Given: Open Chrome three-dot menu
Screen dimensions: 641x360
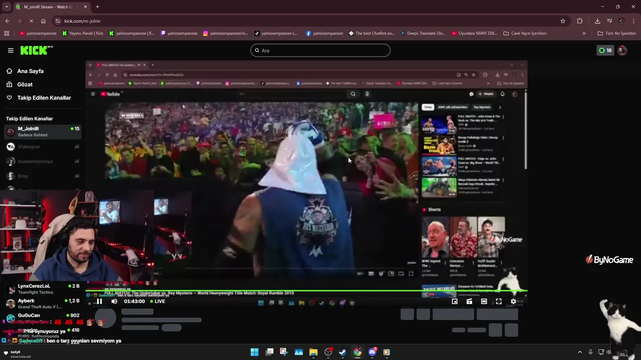Looking at the screenshot, I should (633, 21).
